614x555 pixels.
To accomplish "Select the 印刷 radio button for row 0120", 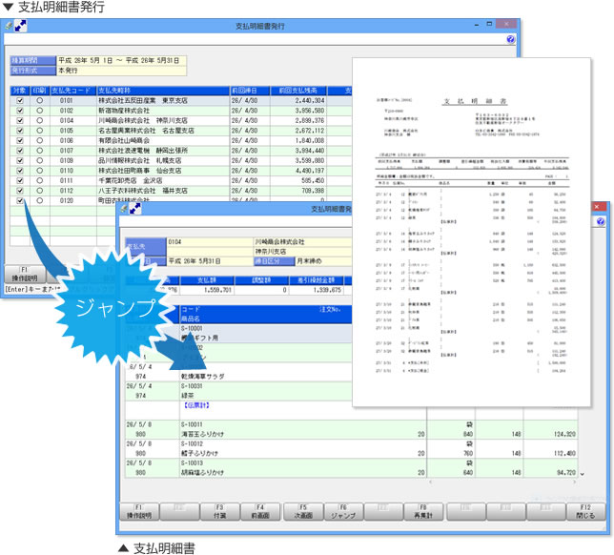I will [x=39, y=200].
